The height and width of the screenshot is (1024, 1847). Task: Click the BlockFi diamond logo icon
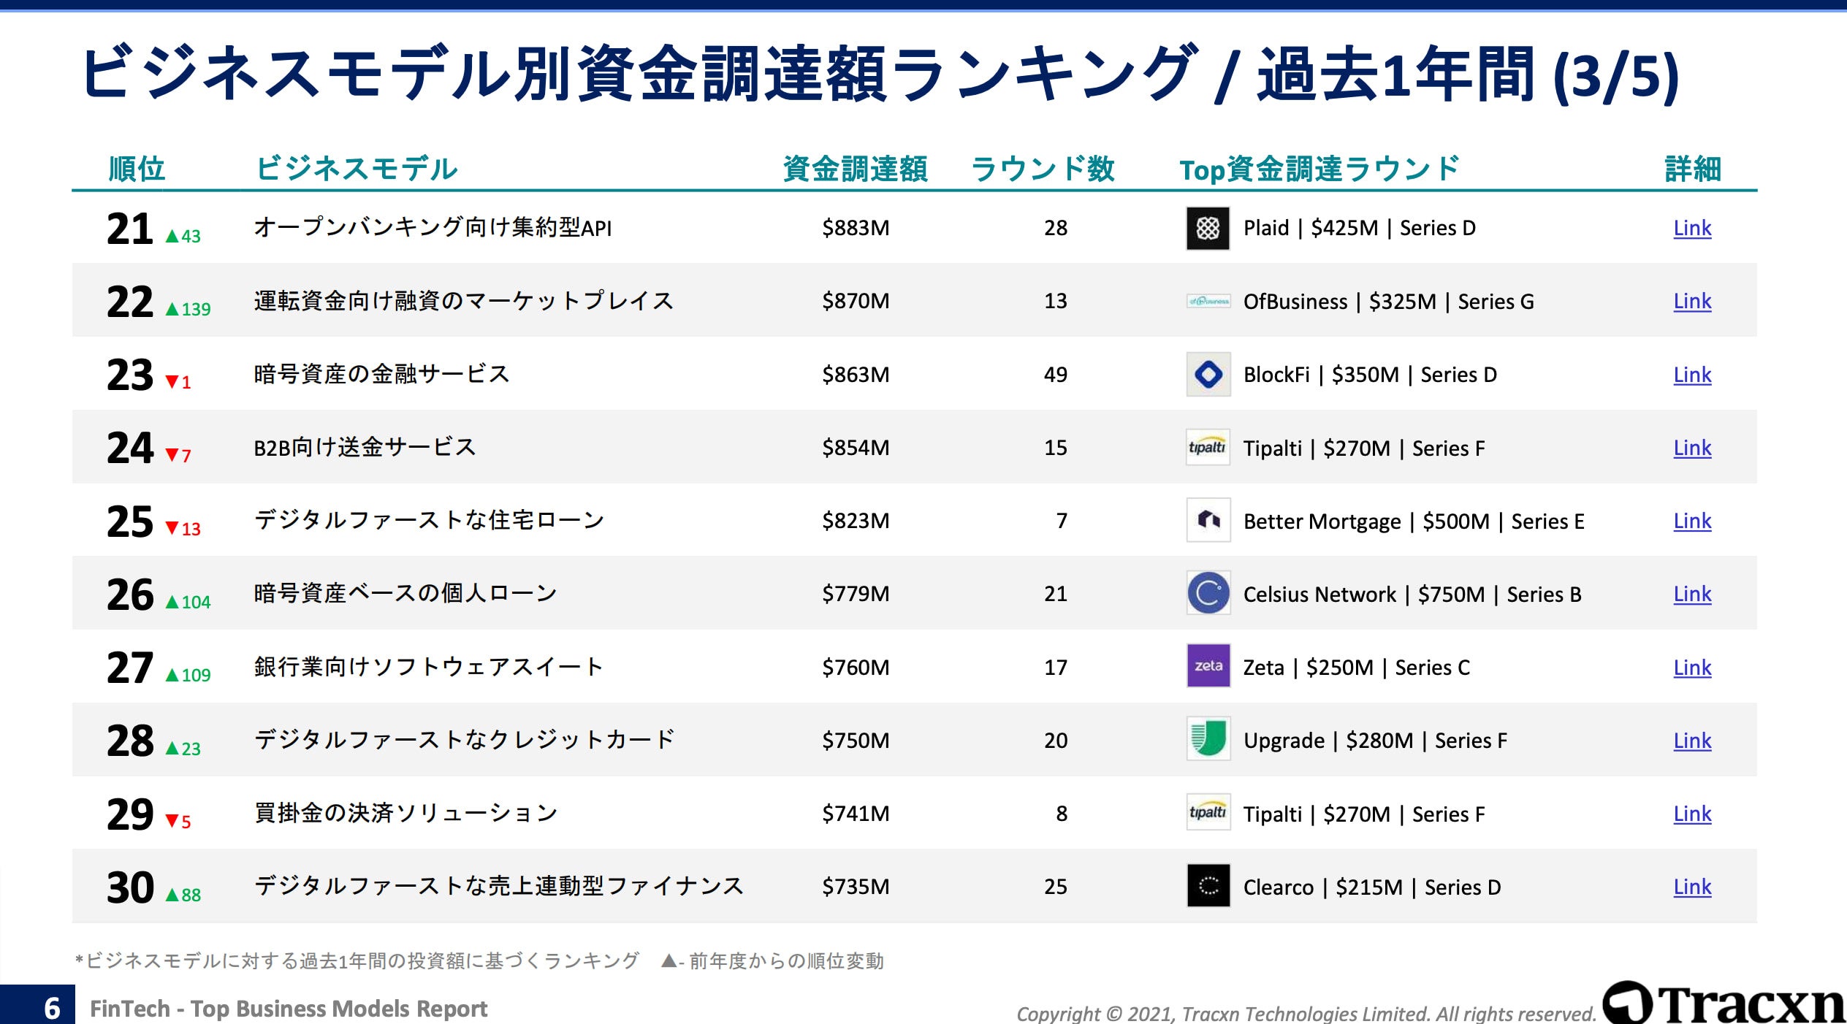click(x=1208, y=375)
